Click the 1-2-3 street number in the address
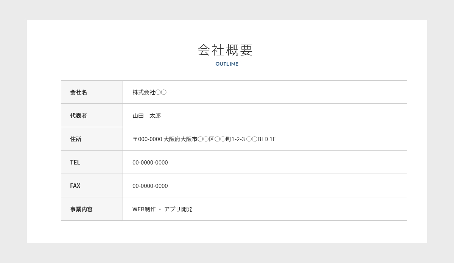 [238, 139]
